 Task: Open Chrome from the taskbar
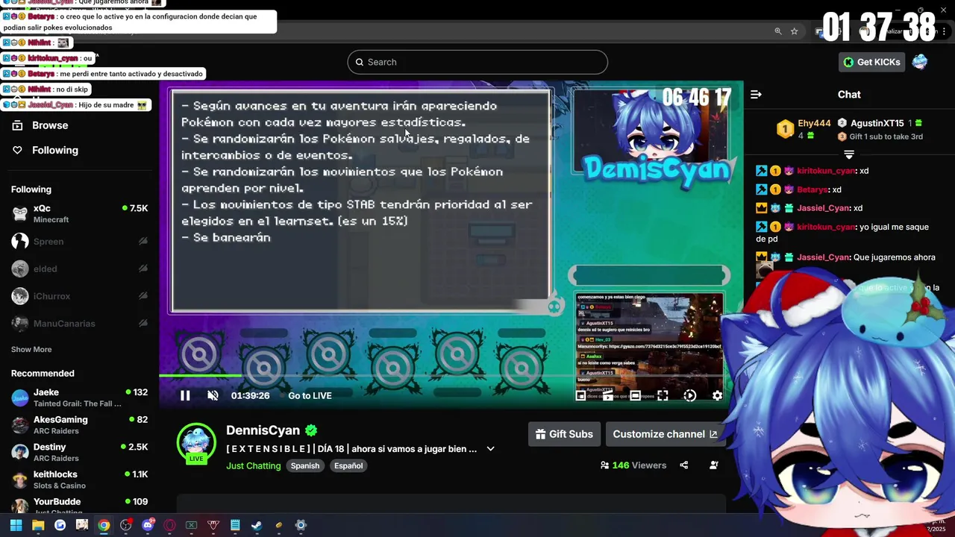tap(104, 525)
